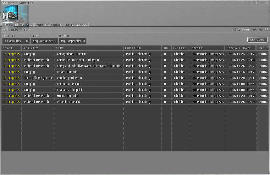
Task: Select the Prophecy Blueprint research job
Action: pos(135,78)
